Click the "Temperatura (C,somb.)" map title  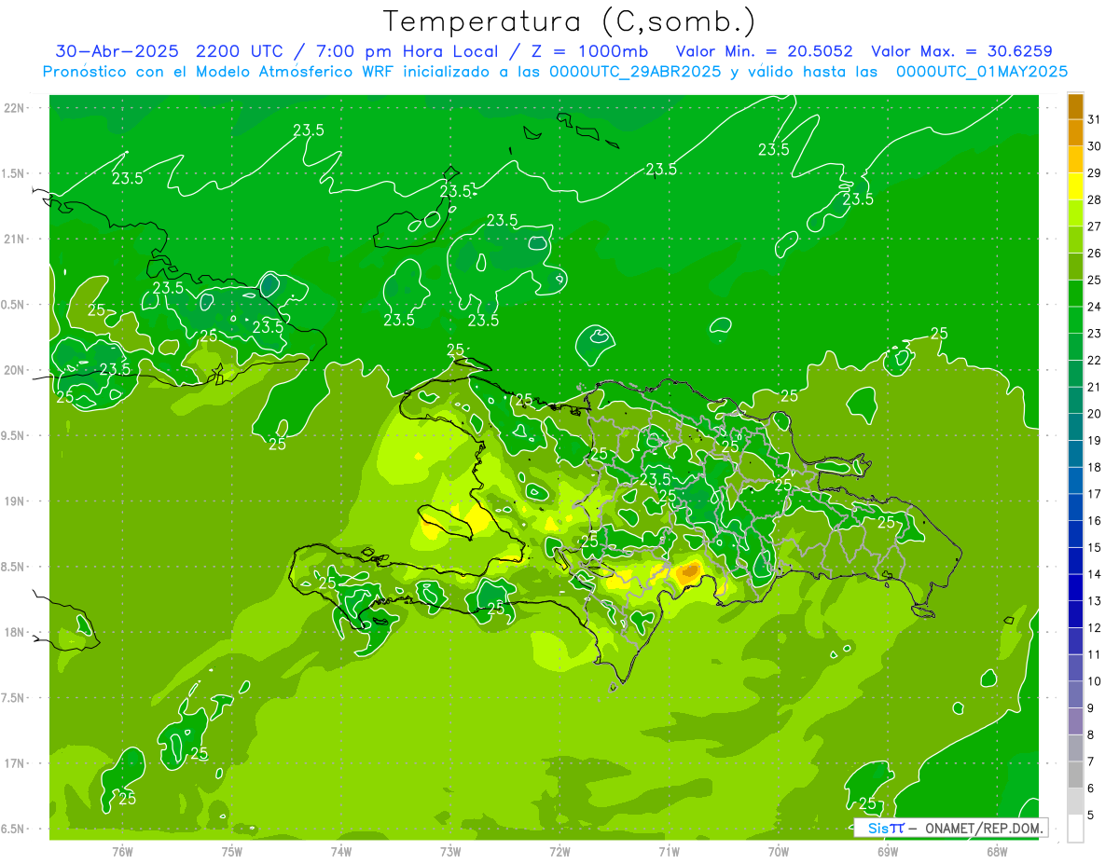click(x=570, y=22)
